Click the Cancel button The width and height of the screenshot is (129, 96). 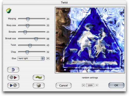tap(63, 85)
